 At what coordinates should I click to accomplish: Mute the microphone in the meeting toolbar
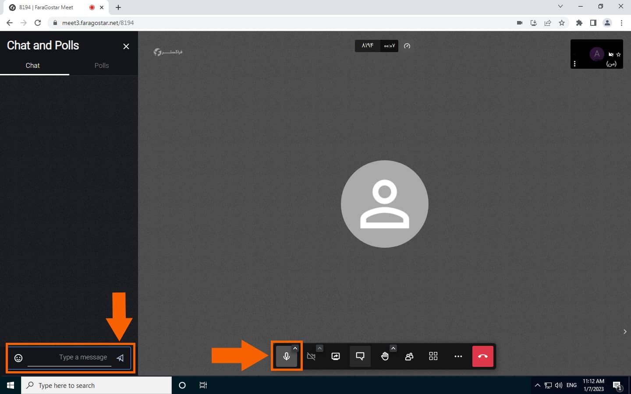286,356
